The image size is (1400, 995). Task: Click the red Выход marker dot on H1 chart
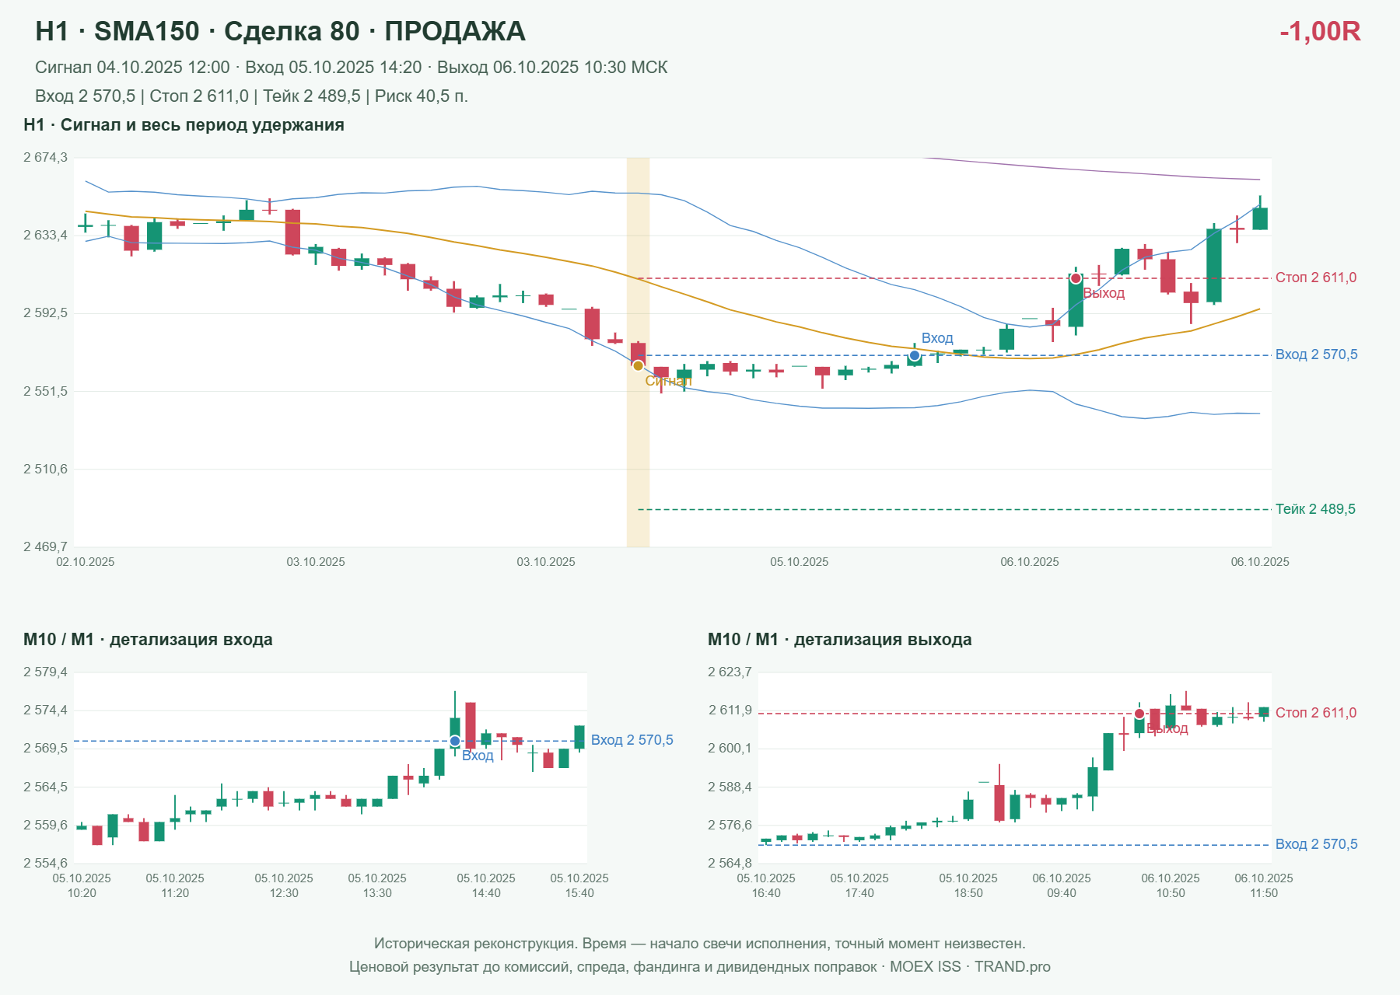(x=1076, y=278)
